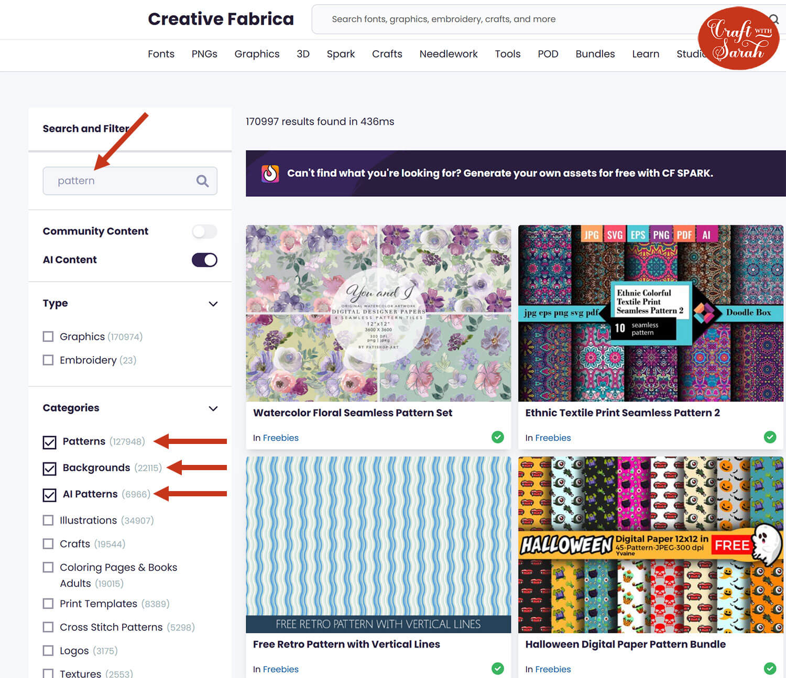Viewport: 786px width, 678px height.
Task: Check the Cross Stitch Patterns checkbox
Action: tap(48, 627)
